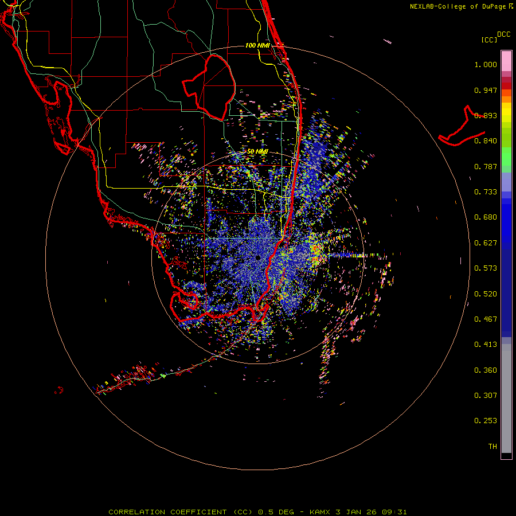Click the 0.520 legend value

(486, 294)
